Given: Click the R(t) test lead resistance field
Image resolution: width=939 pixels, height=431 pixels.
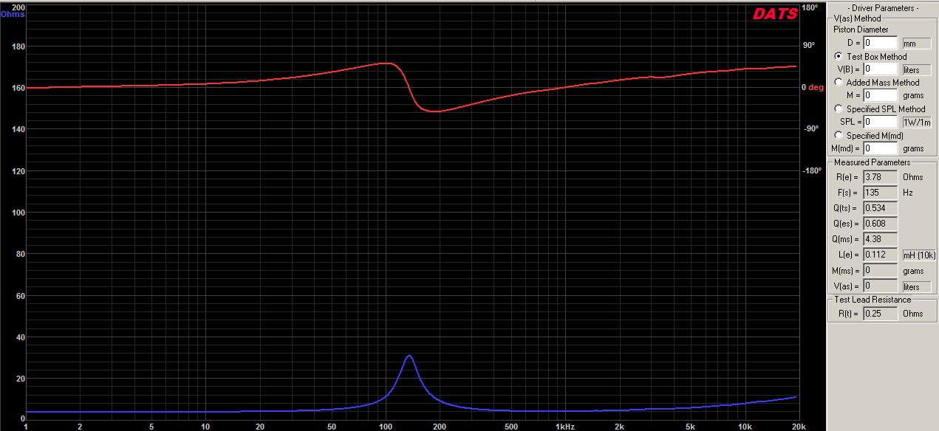Looking at the screenshot, I should click(x=880, y=314).
